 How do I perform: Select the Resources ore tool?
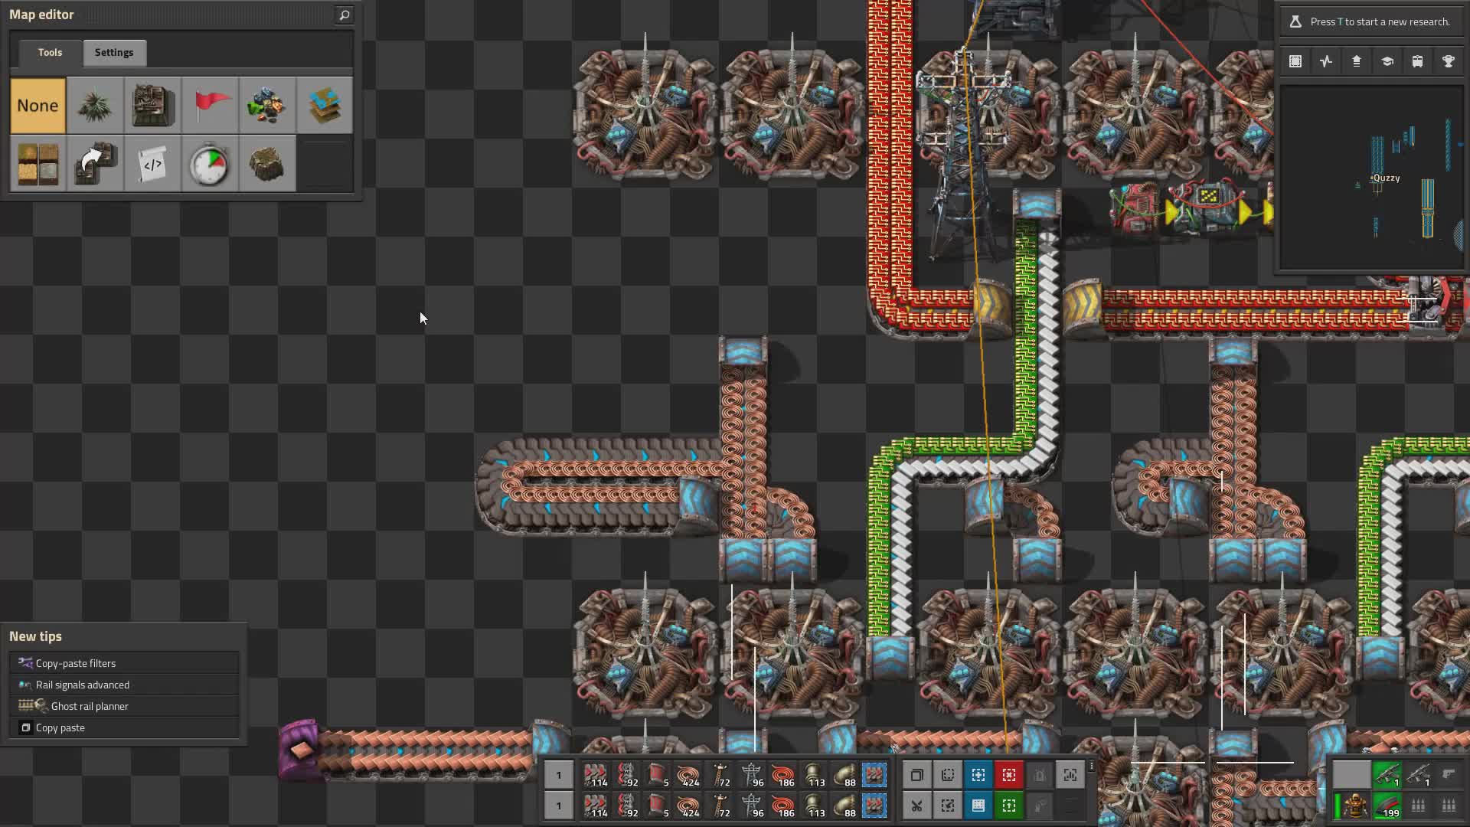click(x=267, y=105)
